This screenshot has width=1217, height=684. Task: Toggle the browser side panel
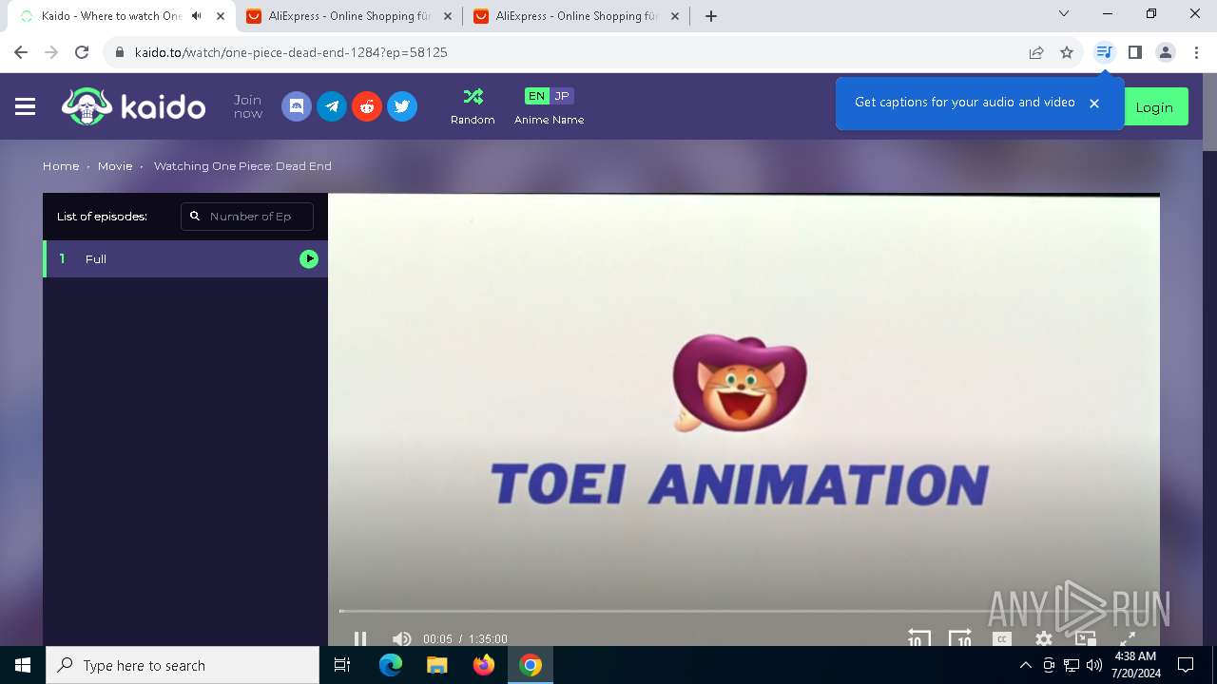tap(1134, 52)
